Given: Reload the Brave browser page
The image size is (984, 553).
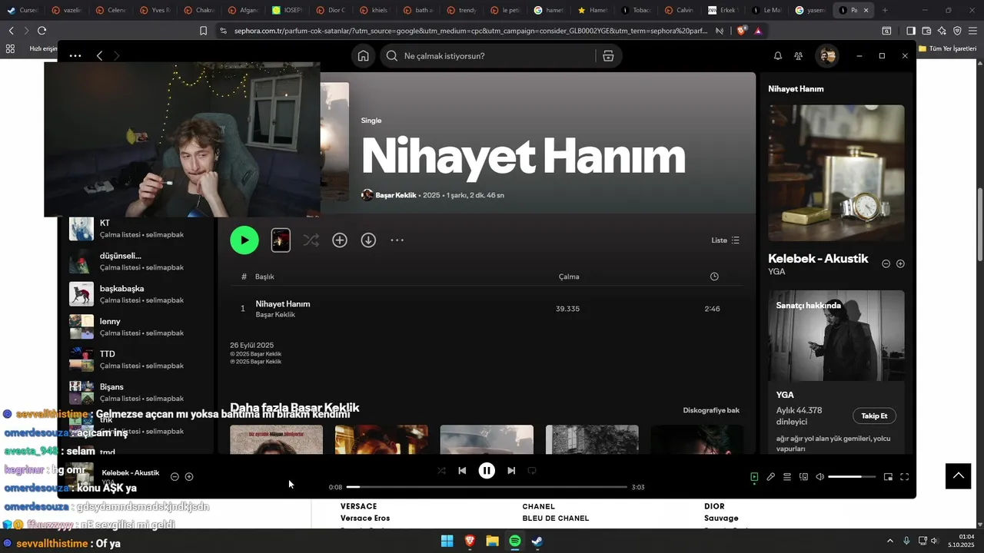Looking at the screenshot, I should (42, 31).
